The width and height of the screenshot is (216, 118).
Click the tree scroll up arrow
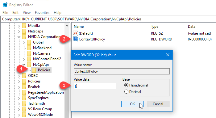67,26
